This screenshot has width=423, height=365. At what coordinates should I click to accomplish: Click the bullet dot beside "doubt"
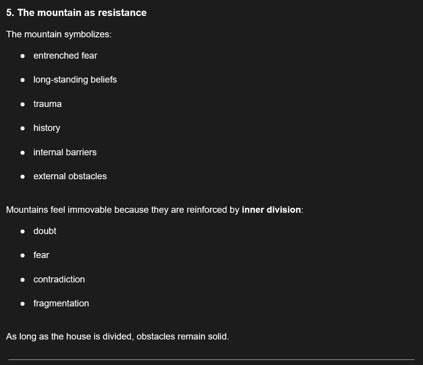click(23, 231)
